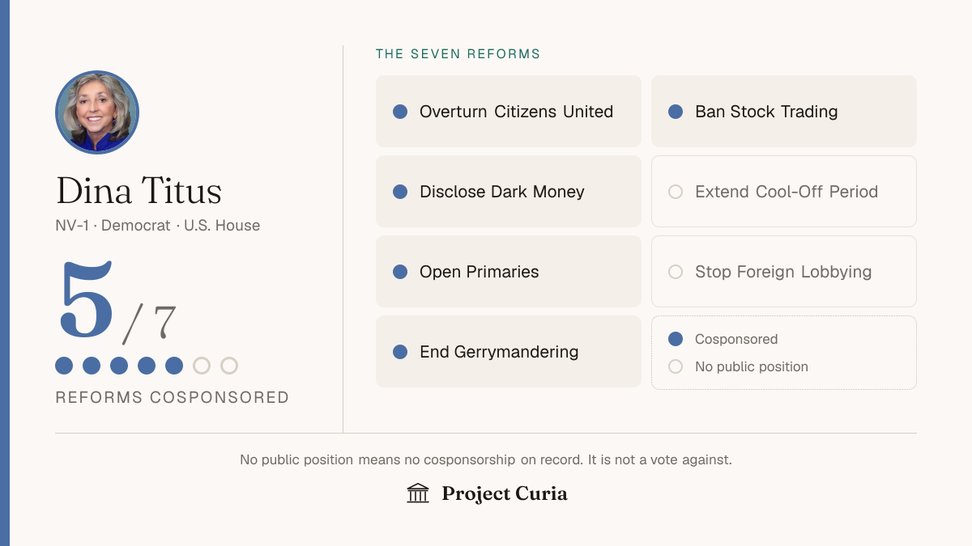972x546 pixels.
Task: Click the empty circle beside Stop Foreign Lobbying
Action: click(x=676, y=272)
